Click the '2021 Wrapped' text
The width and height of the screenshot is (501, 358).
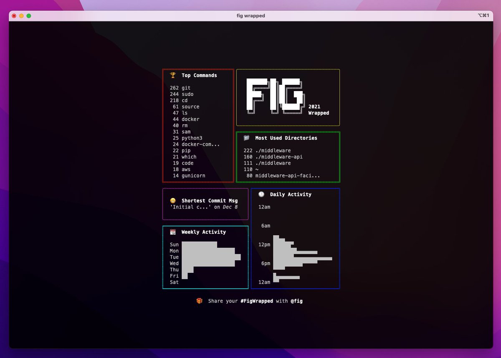319,110
